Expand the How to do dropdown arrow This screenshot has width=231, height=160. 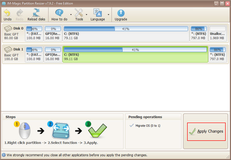[71, 15]
